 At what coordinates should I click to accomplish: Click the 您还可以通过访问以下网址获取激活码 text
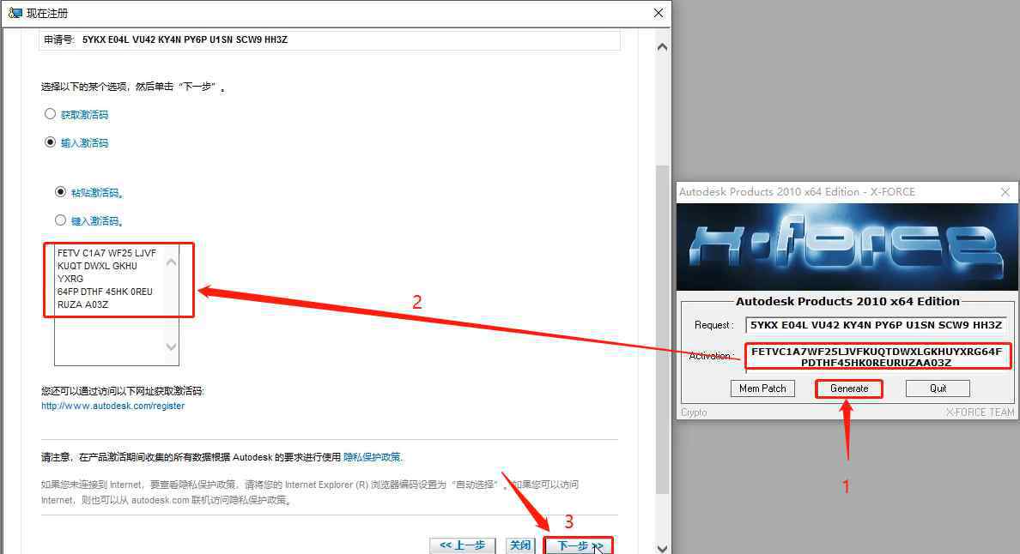[x=122, y=391]
